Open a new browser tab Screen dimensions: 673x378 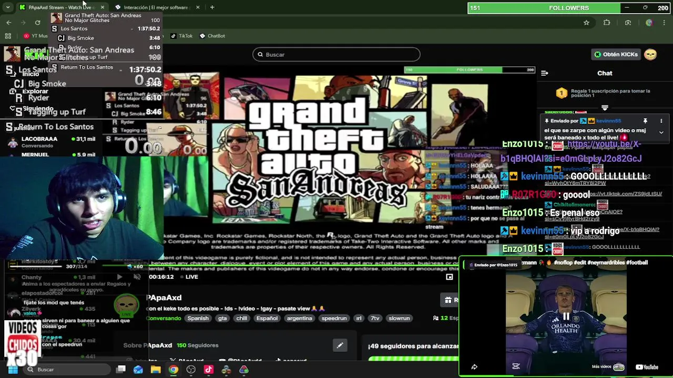coord(212,7)
